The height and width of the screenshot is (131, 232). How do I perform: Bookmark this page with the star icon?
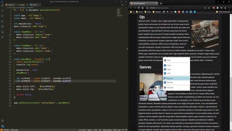tap(209, 8)
